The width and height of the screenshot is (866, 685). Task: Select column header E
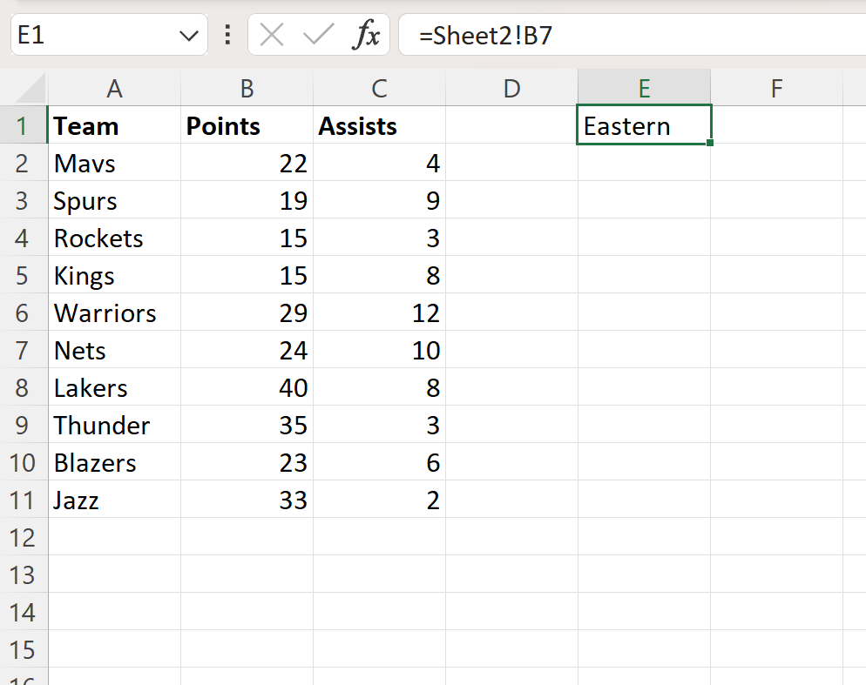[x=644, y=88]
